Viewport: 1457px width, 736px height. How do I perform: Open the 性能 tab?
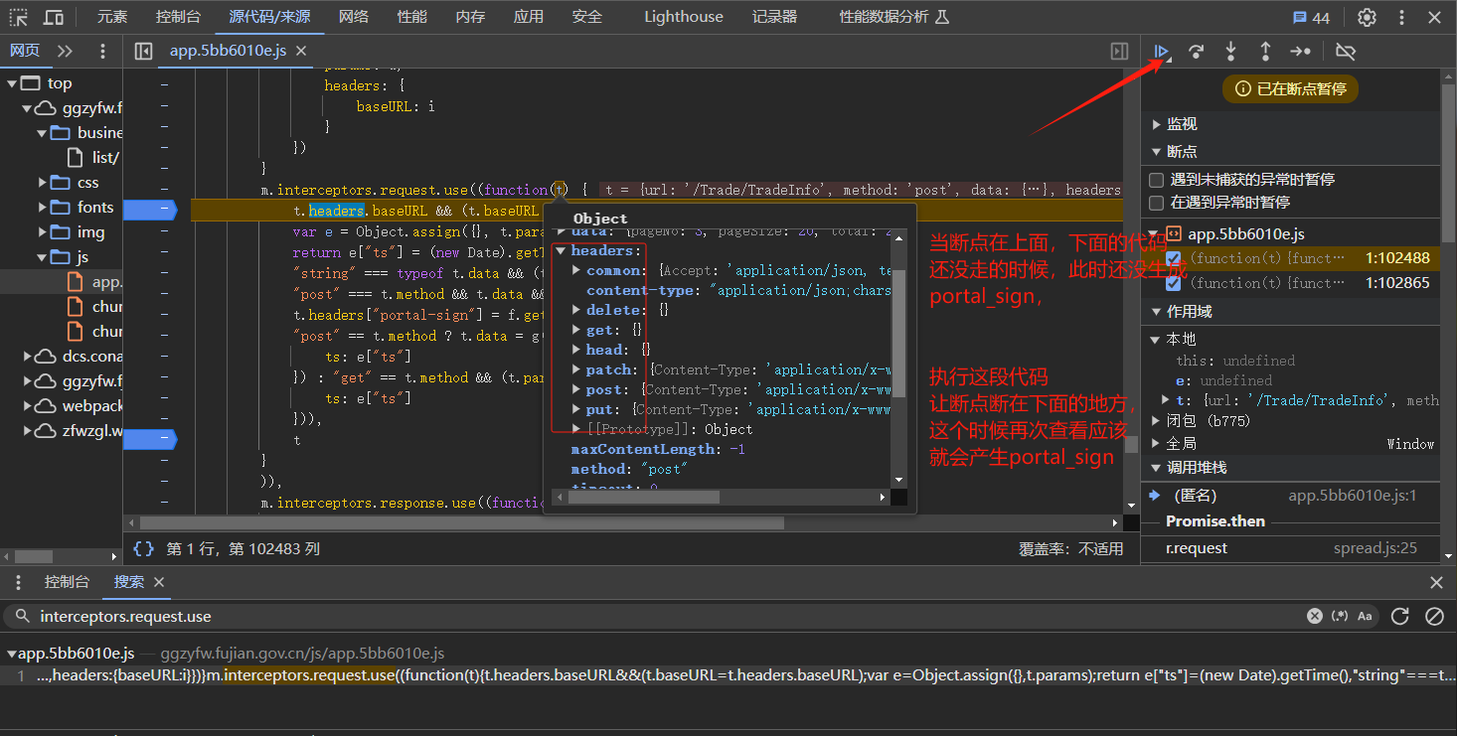pos(411,17)
